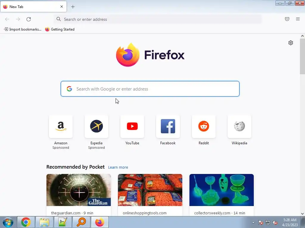Click the Firefox taskbar button
This screenshot has width=305, height=228.
tap(99, 222)
